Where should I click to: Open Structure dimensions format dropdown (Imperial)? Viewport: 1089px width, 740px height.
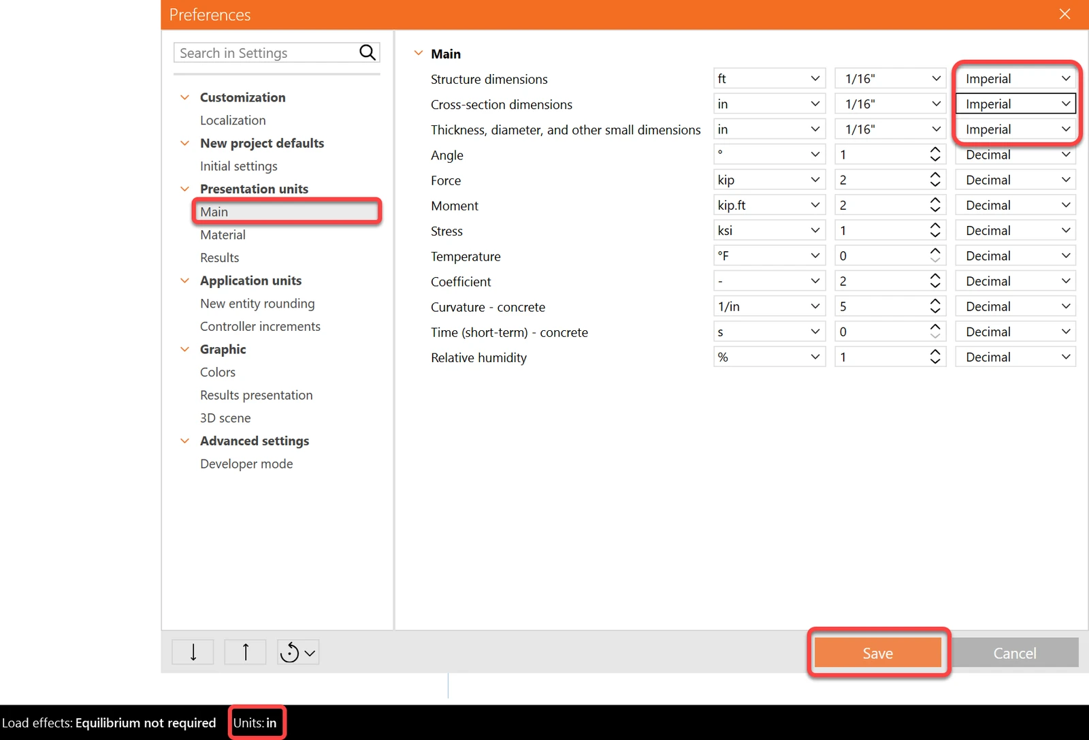tap(1015, 78)
